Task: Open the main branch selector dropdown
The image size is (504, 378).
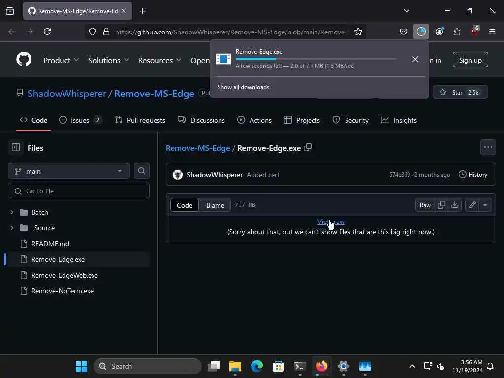Action: tap(69, 171)
